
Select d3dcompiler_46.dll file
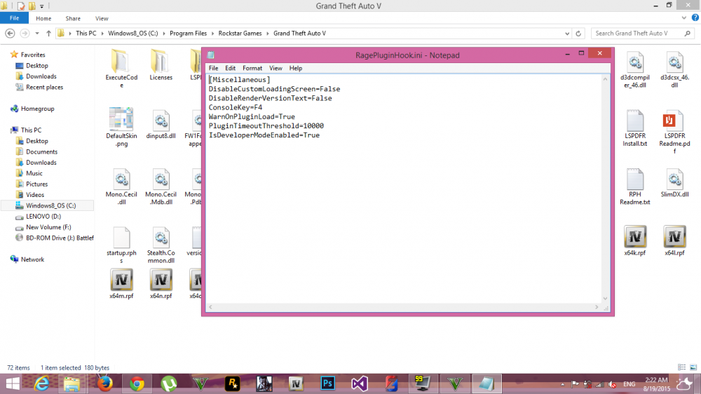pos(635,70)
